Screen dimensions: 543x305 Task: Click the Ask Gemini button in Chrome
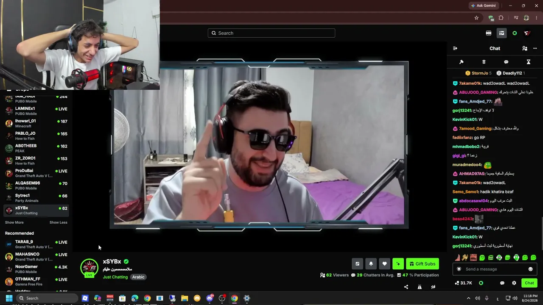click(483, 6)
